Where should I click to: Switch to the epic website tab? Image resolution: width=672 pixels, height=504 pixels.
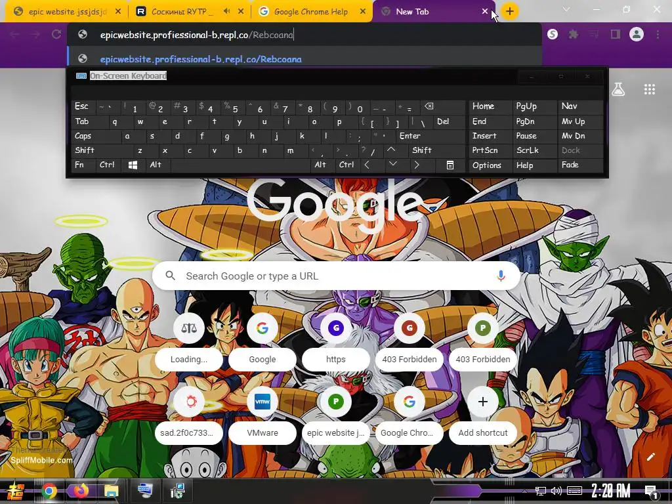pos(66,12)
